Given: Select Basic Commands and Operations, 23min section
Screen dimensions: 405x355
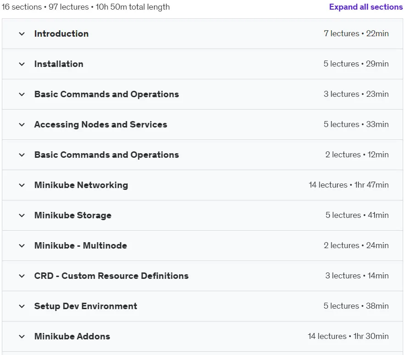Looking at the screenshot, I should [x=107, y=94].
